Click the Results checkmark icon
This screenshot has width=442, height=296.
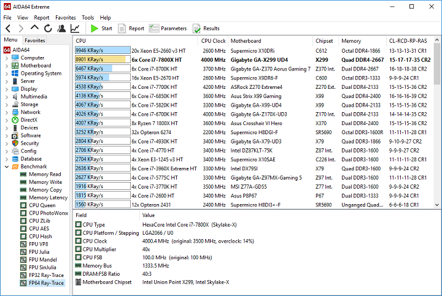point(196,28)
